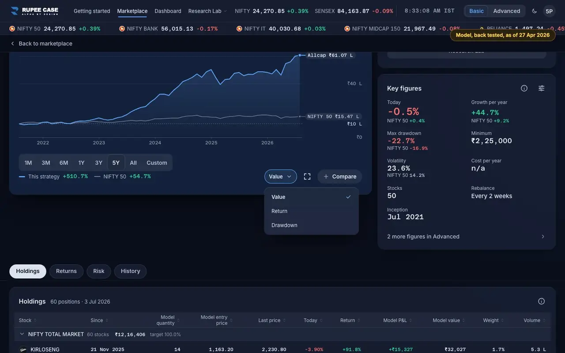Open the Dashboard nav item
The width and height of the screenshot is (565, 353).
pos(168,11)
